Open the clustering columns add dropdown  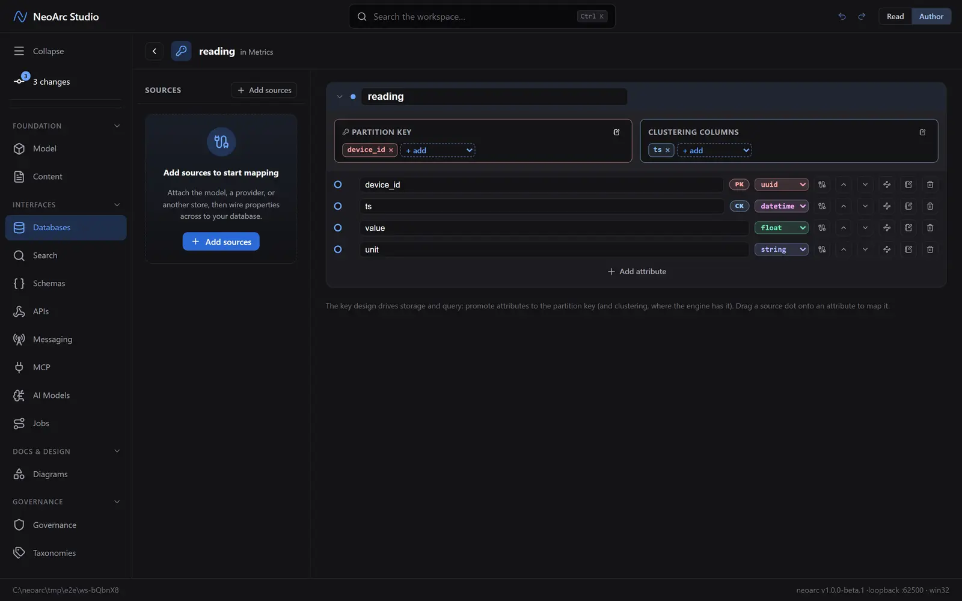pyautogui.click(x=714, y=150)
